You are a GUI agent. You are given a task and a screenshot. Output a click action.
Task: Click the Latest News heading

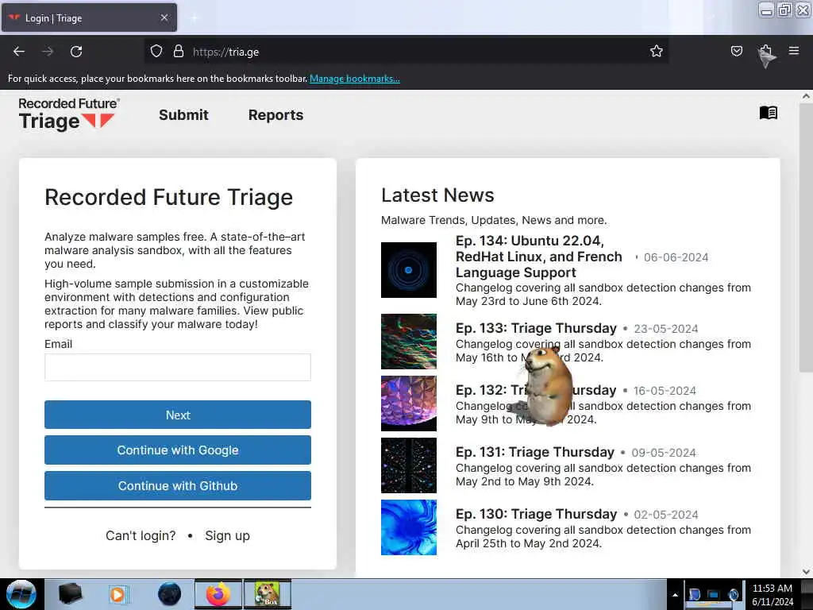437,195
